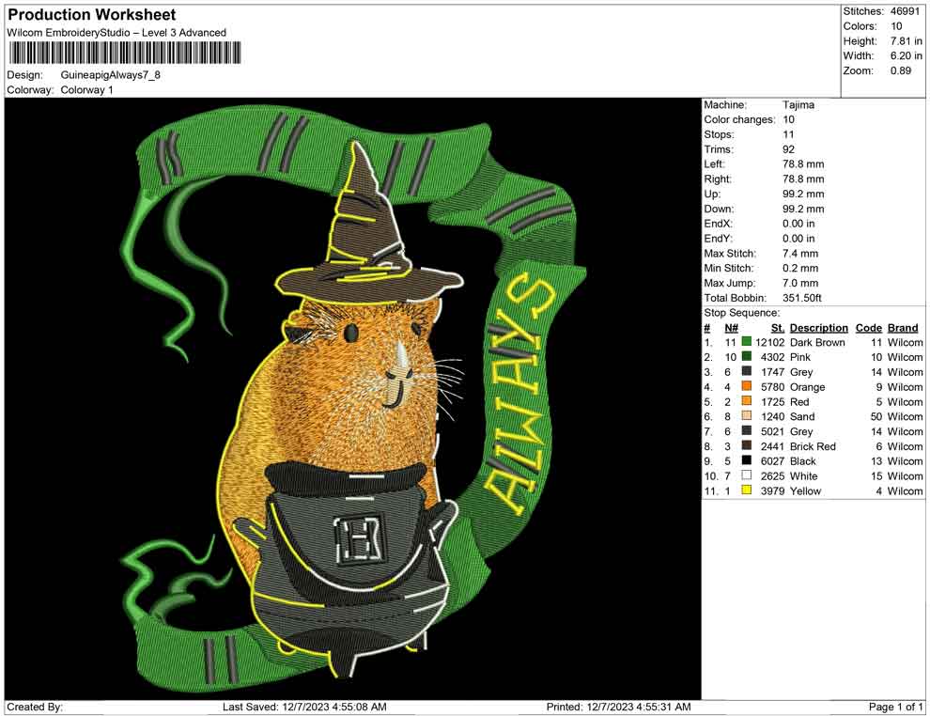
Task: Click stitch count 6027 in Black row
Action: pyautogui.click(x=772, y=461)
